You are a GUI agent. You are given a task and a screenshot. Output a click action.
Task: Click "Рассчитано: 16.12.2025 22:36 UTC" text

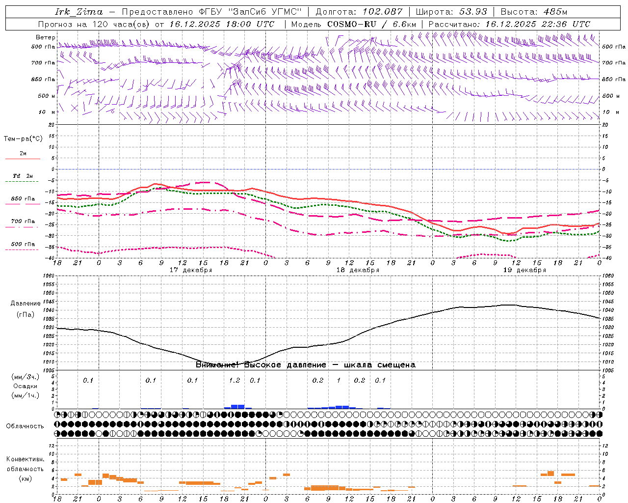pyautogui.click(x=509, y=24)
